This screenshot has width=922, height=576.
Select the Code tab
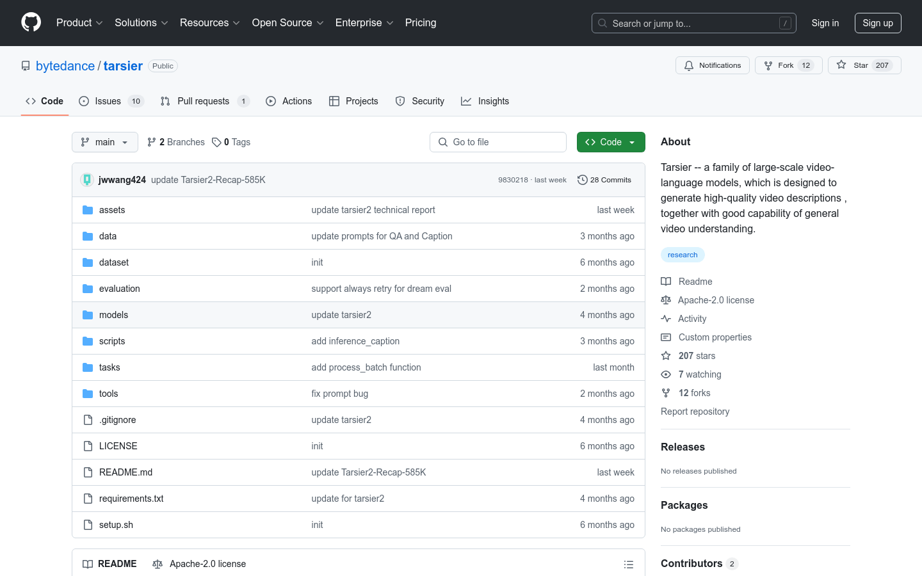pos(45,101)
